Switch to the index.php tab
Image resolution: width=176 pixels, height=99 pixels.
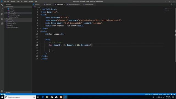click(48, 4)
